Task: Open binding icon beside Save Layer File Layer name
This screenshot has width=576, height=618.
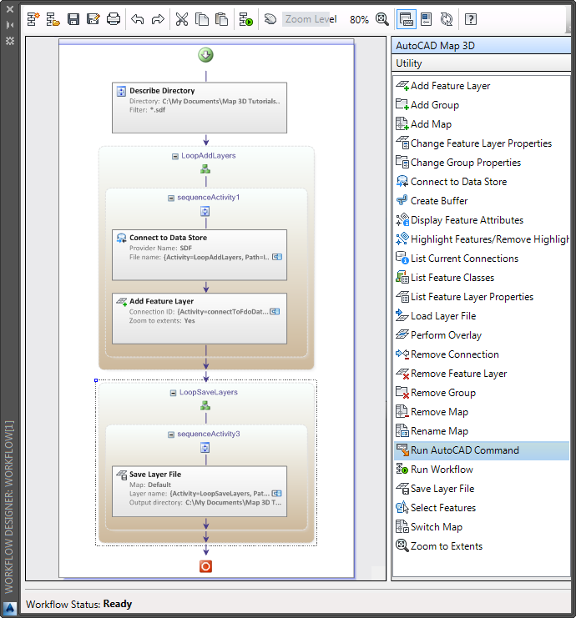Action: pyautogui.click(x=277, y=494)
